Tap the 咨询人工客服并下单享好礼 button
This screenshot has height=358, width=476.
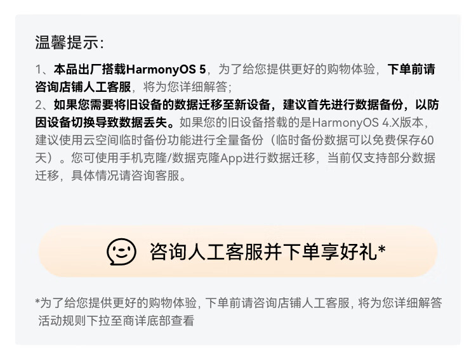click(238, 251)
